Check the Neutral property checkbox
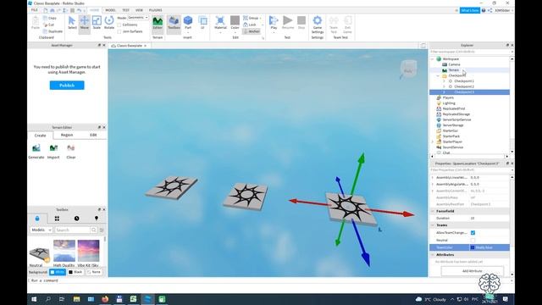Viewport: 542px width, 305px height. (473, 240)
